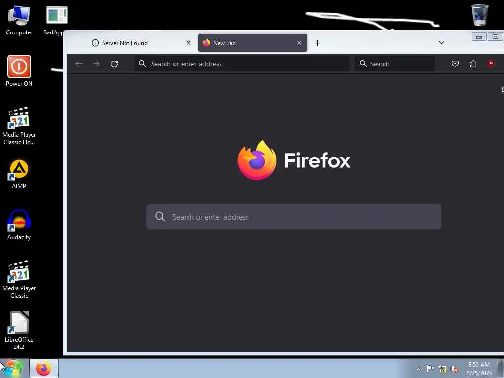504x378 pixels.
Task: Restore down the Firefox window
Action: point(495,37)
